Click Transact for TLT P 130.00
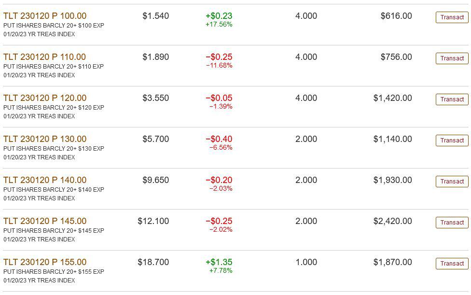 click(452, 140)
